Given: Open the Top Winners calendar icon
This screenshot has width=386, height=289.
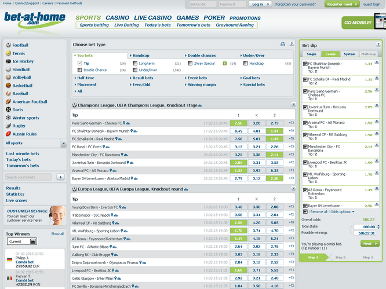Looking at the screenshot, I should tap(33, 242).
